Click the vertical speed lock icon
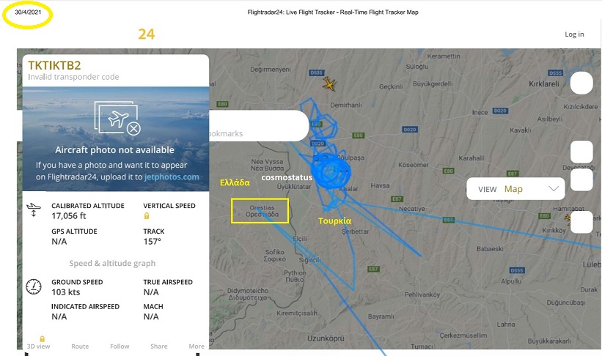Image resolution: width=602 pixels, height=356 pixels. coord(146,216)
